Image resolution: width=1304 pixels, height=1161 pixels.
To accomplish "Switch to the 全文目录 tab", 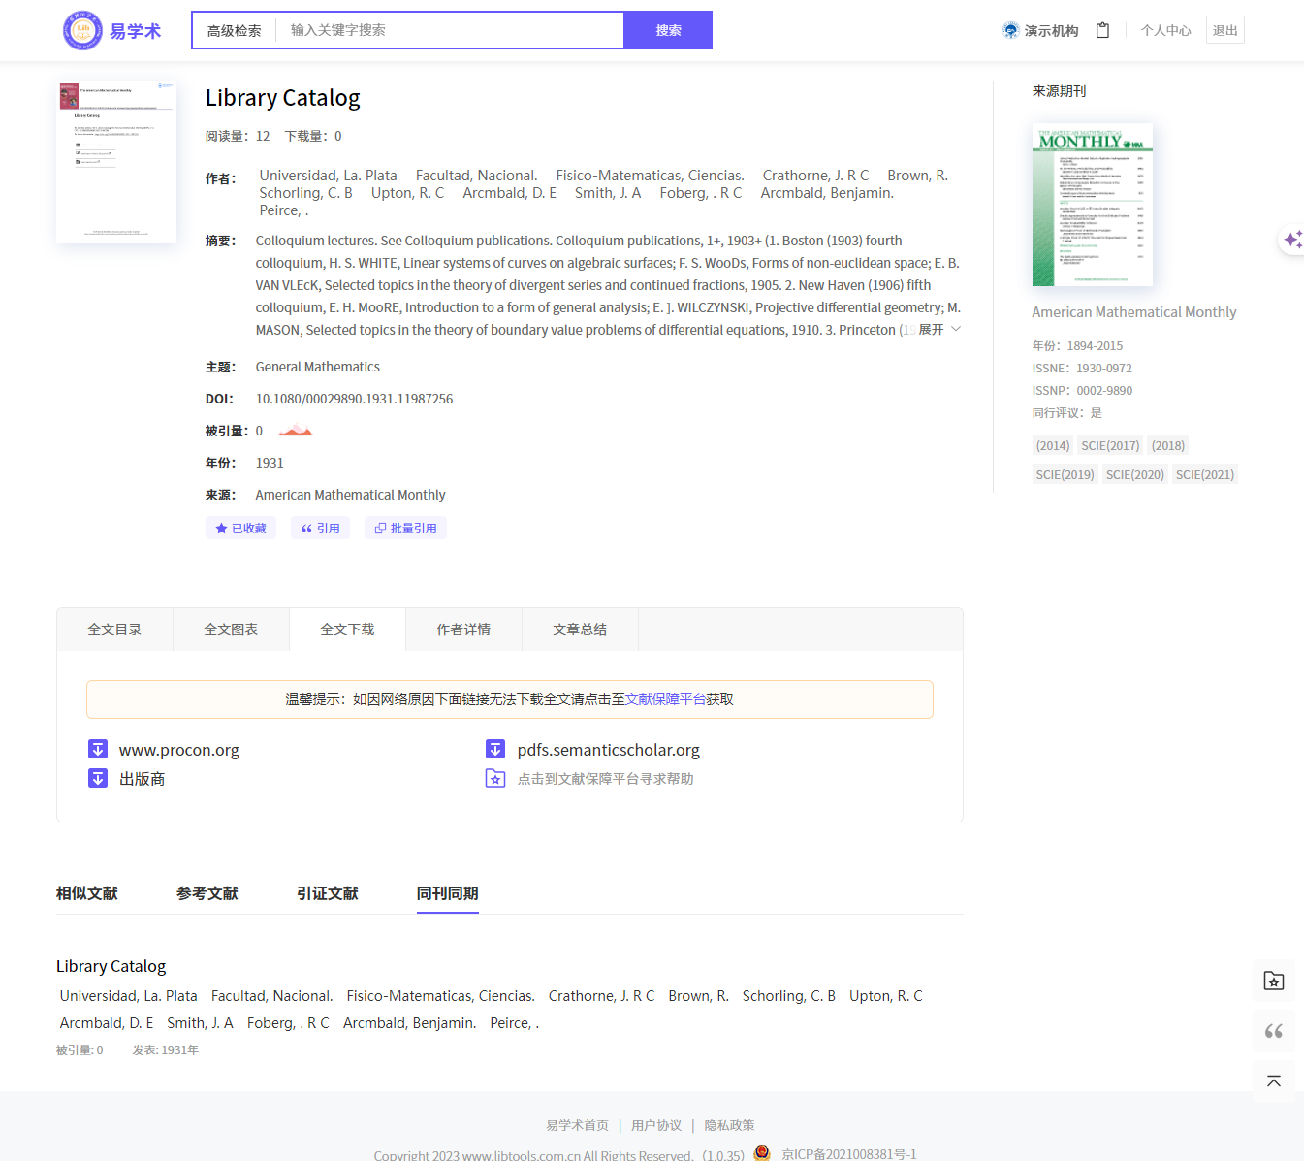I will [114, 629].
